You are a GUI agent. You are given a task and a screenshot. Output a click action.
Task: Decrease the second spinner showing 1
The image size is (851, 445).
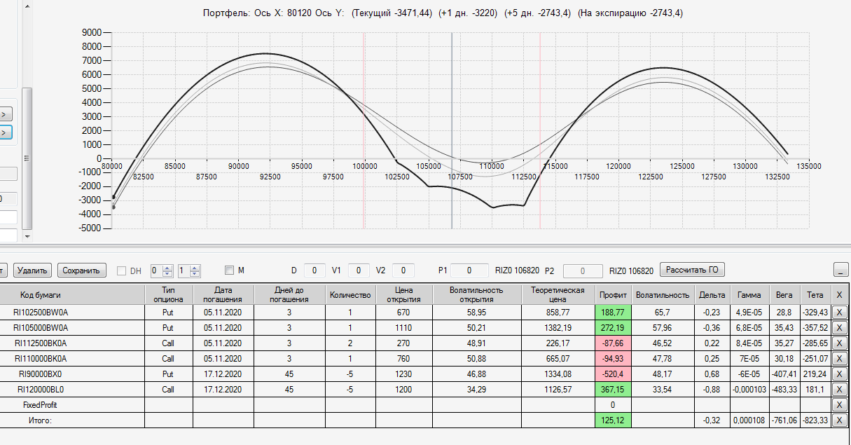coord(195,274)
